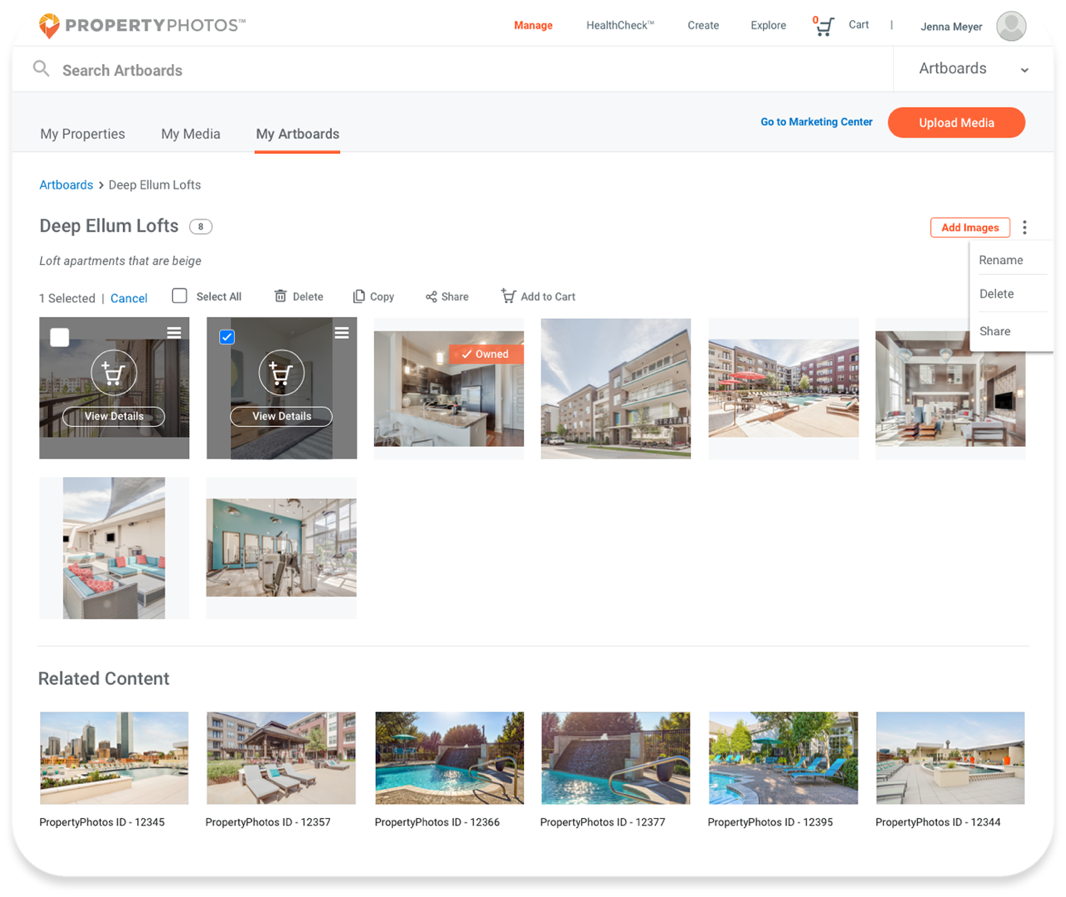Open the pool courtyard with red umbrellas thumbnail

click(x=783, y=388)
